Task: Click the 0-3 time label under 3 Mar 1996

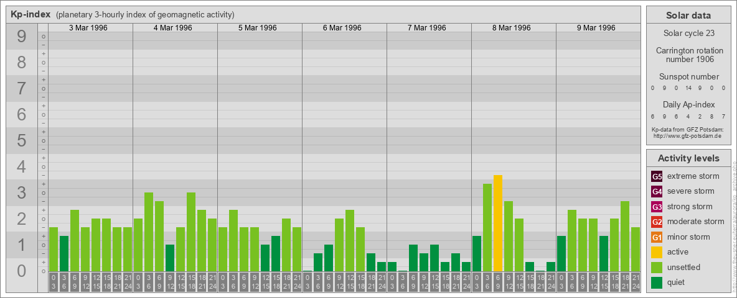Action: point(53,282)
